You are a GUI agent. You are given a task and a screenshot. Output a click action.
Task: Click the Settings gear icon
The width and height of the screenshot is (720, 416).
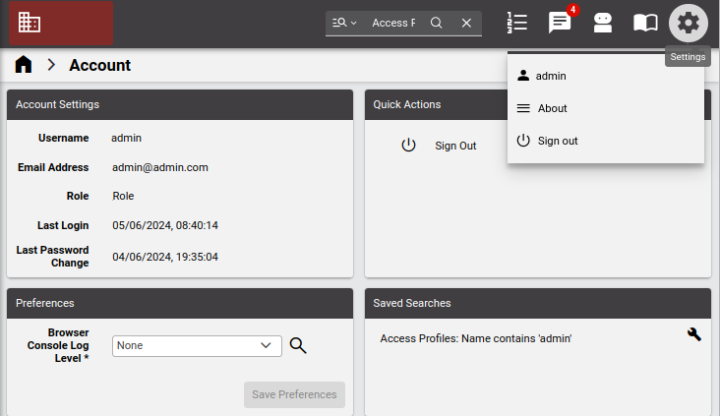coord(689,23)
